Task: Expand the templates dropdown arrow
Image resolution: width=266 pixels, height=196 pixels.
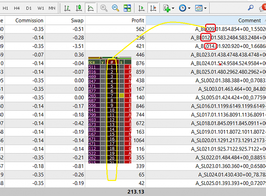Action: pos(205,8)
